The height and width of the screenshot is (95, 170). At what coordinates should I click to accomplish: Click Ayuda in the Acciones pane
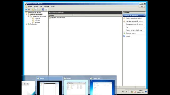point(128,36)
